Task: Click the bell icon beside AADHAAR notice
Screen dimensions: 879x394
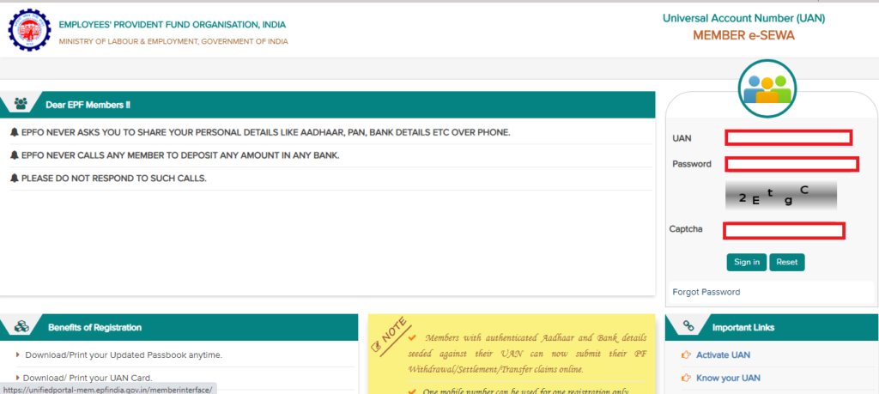Action: 15,133
